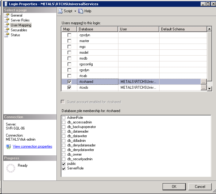Open View connection properties link

(33, 147)
